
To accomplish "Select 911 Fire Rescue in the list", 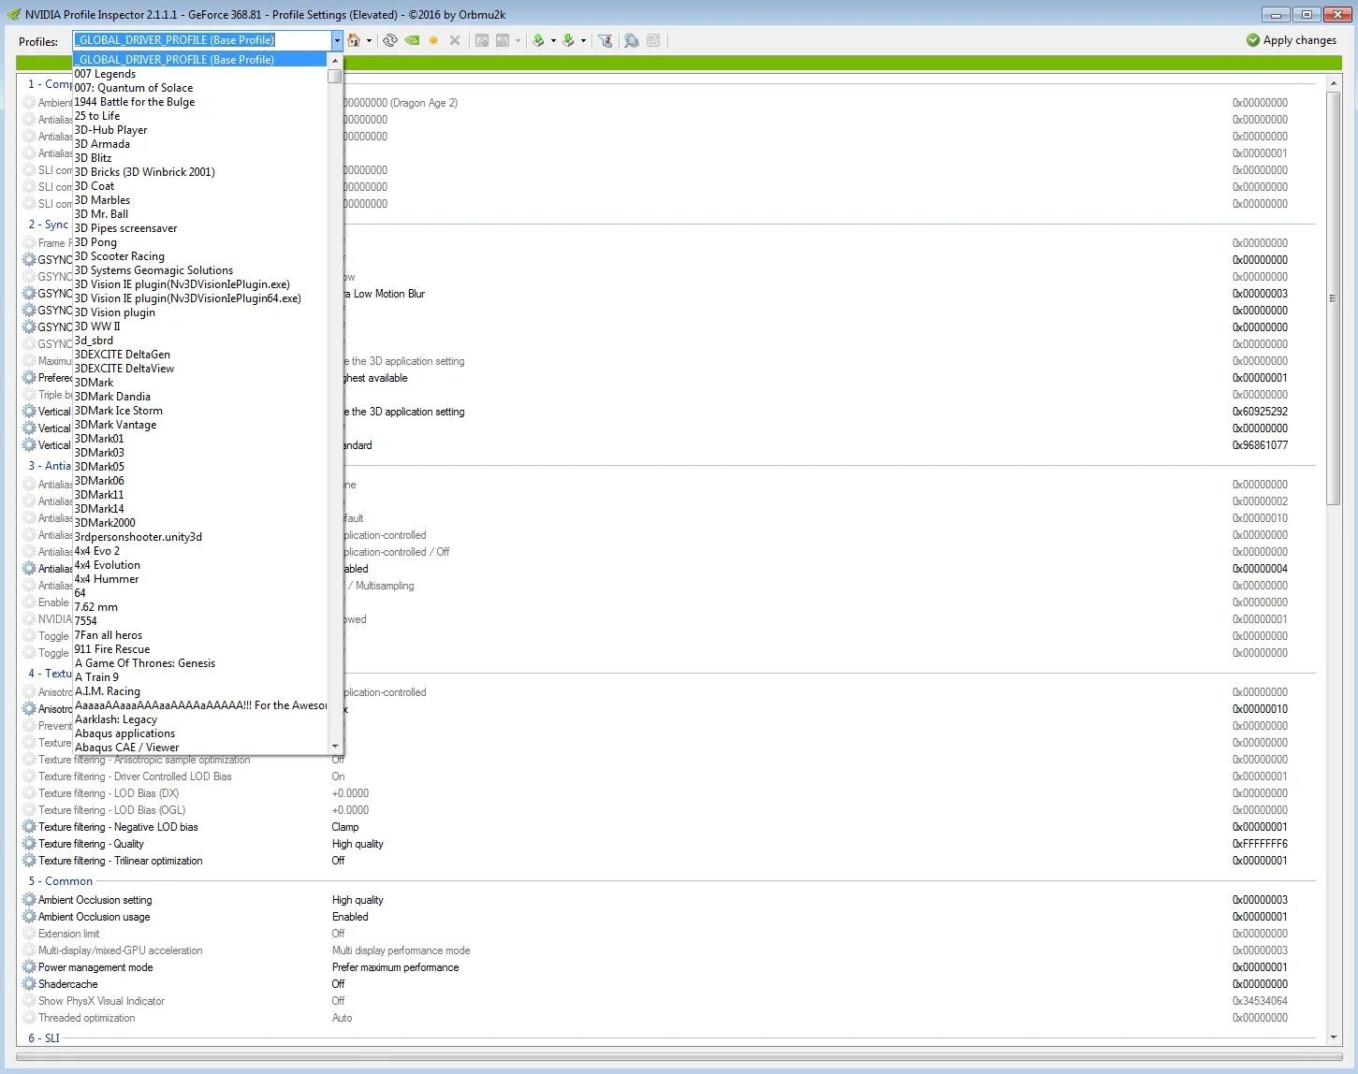I will [x=200, y=649].
